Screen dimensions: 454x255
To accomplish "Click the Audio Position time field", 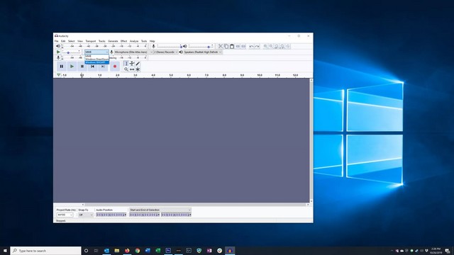I will (111, 215).
